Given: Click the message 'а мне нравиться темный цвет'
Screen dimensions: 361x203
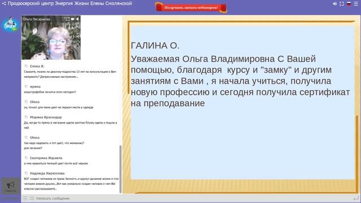Looking at the screenshot, I should 56,163.
